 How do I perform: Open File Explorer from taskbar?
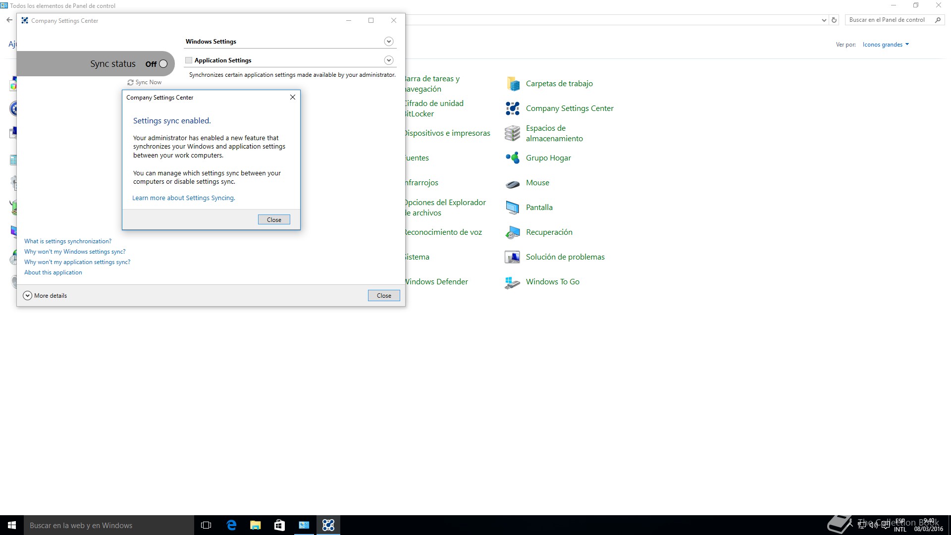coord(256,525)
